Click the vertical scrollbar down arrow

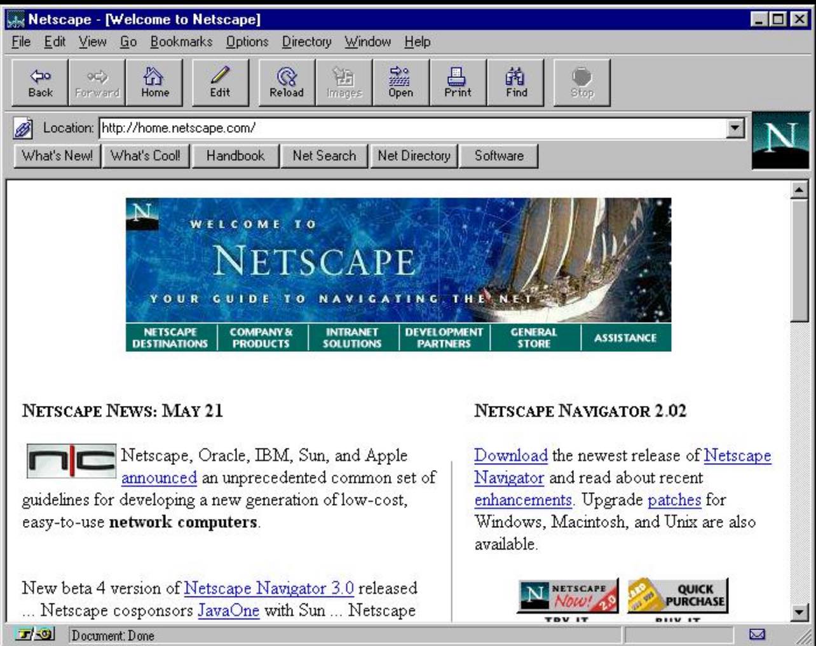click(799, 612)
